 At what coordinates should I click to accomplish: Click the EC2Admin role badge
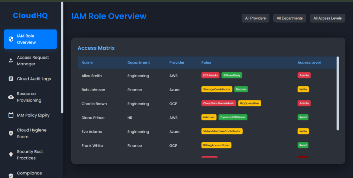point(210,75)
